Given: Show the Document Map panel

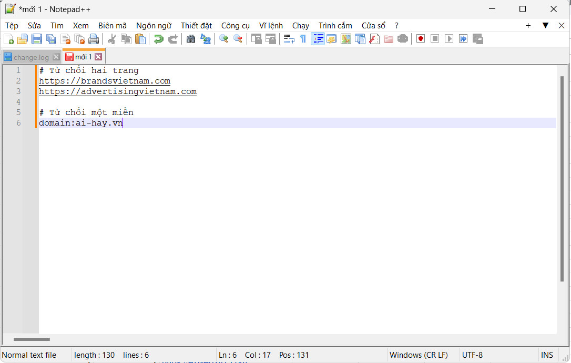Looking at the screenshot, I should pos(346,39).
